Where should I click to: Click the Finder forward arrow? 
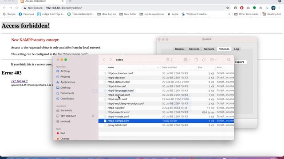coord(111,60)
